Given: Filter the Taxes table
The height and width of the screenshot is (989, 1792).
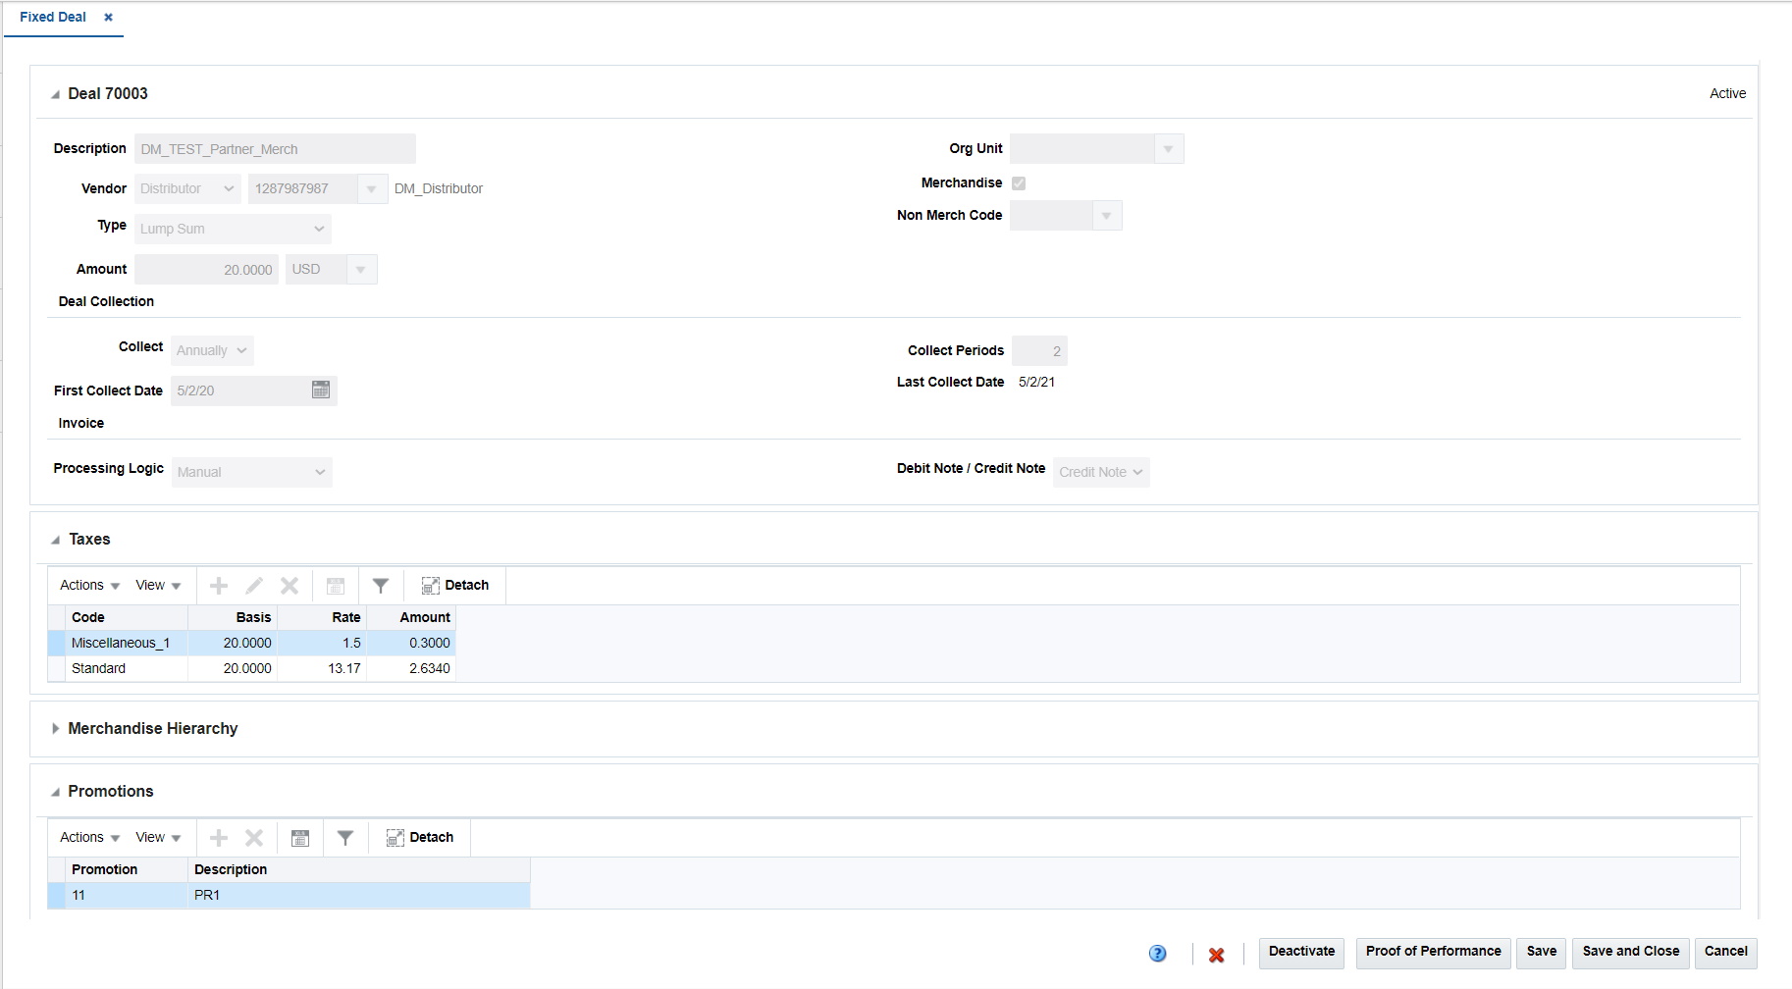Looking at the screenshot, I should 381,585.
